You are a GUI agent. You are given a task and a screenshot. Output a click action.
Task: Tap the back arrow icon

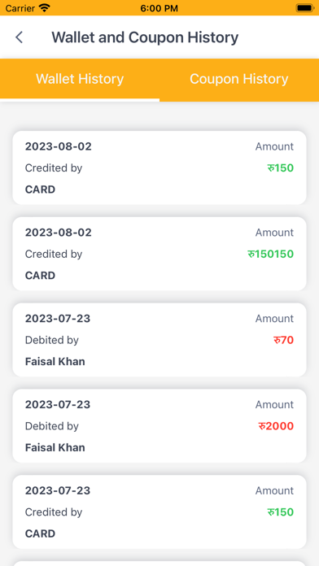click(x=20, y=37)
